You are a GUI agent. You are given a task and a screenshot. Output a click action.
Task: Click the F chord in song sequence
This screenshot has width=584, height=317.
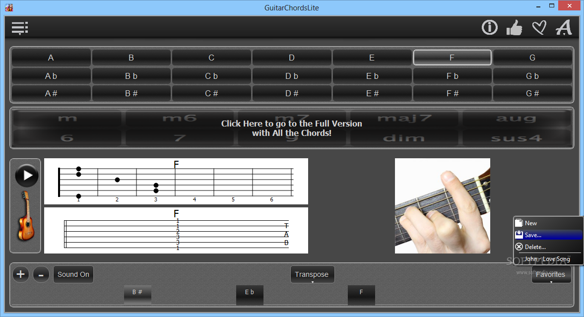click(x=361, y=295)
